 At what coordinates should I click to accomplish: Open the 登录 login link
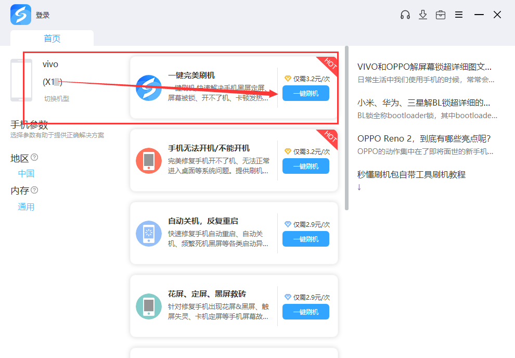tap(43, 15)
